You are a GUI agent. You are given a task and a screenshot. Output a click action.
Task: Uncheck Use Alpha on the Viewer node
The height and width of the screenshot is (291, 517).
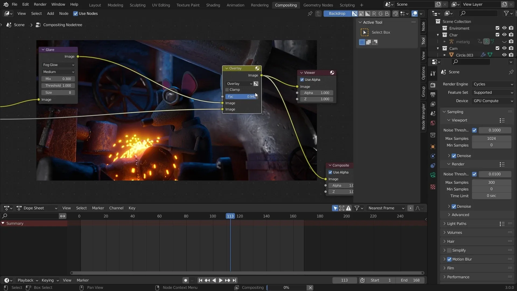[x=302, y=79]
